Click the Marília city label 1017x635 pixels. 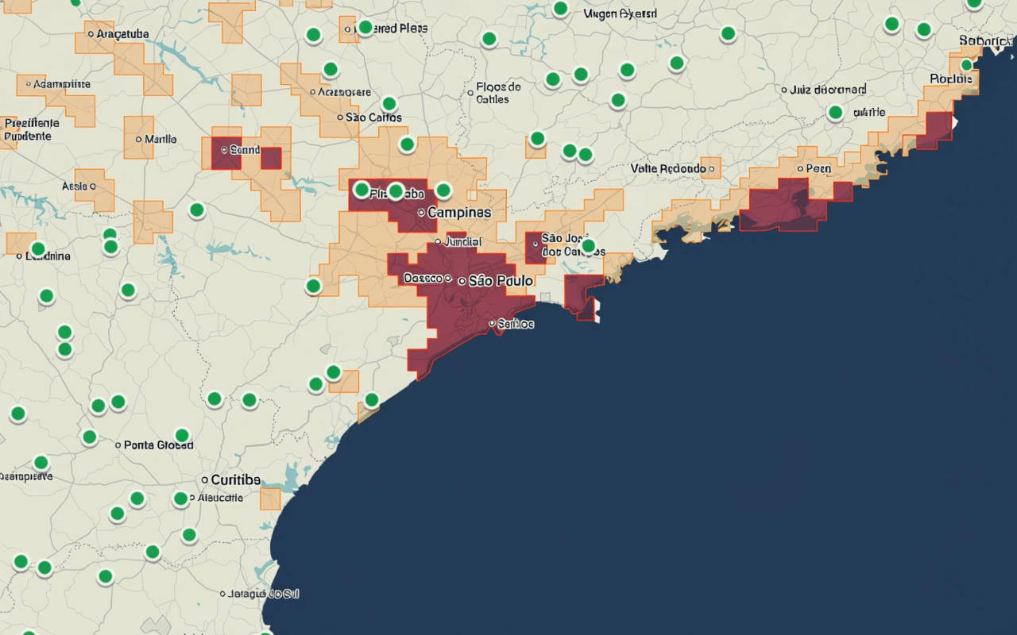pos(160,139)
